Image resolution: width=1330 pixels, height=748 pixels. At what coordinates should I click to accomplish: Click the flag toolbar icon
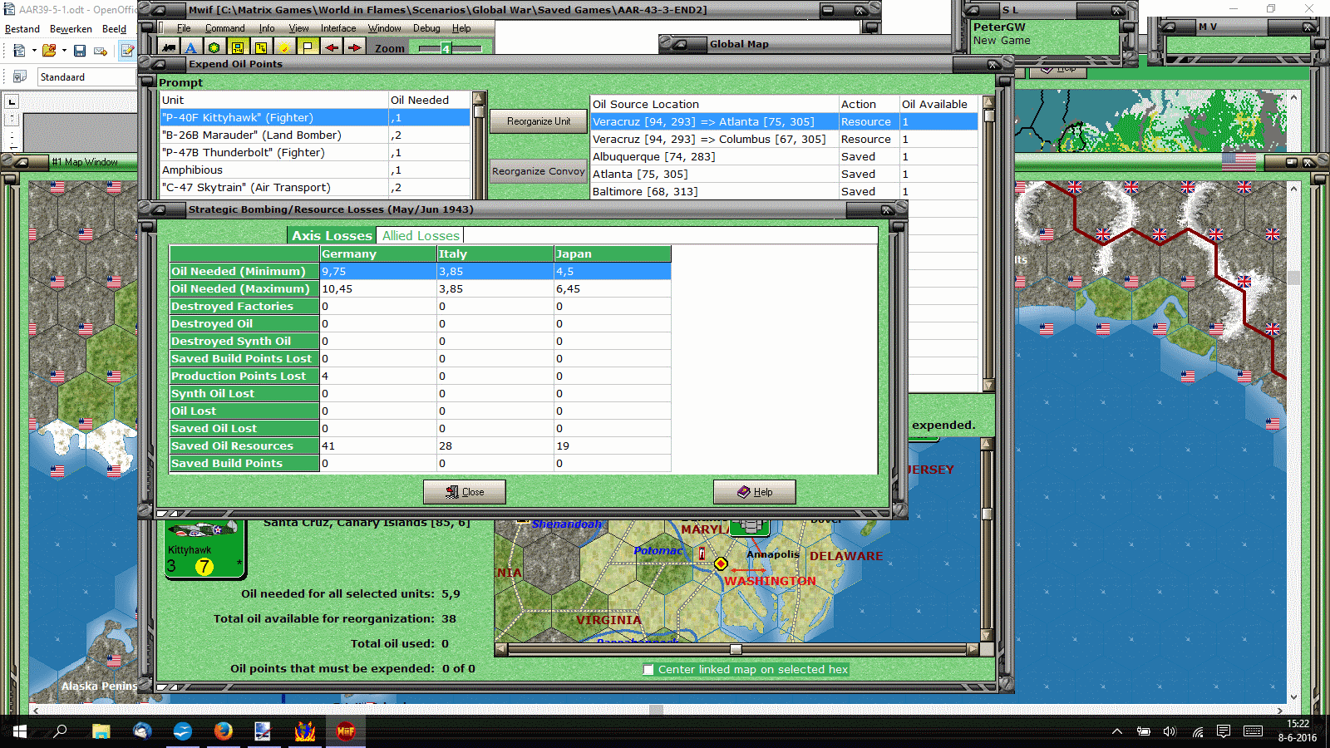coord(308,47)
